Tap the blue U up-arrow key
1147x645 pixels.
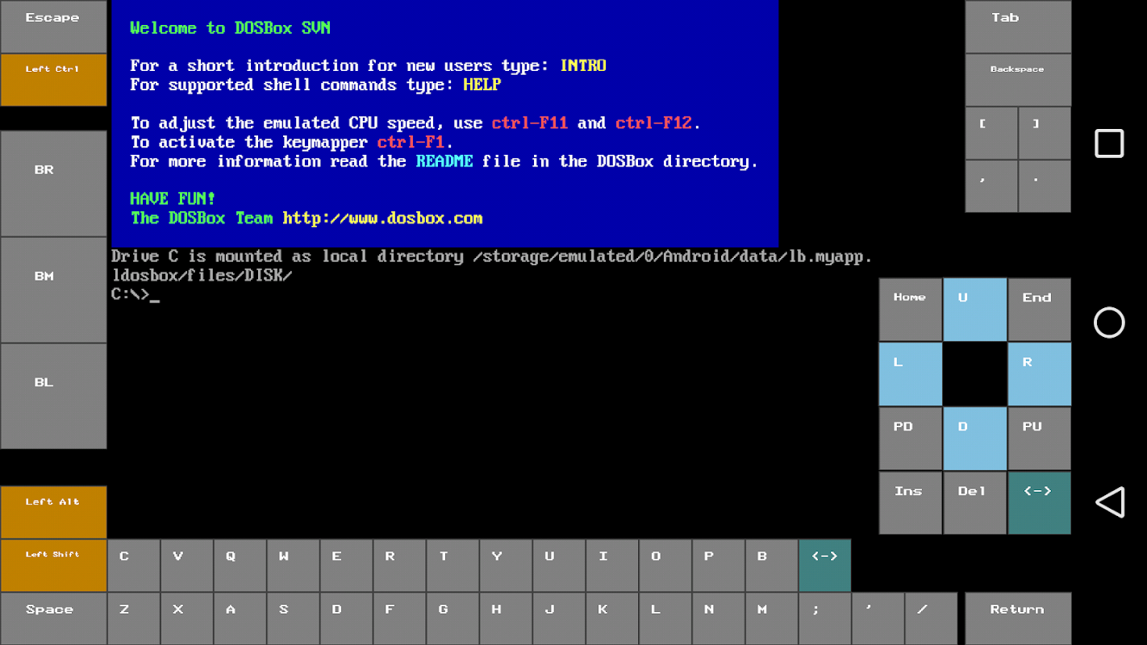click(x=975, y=310)
